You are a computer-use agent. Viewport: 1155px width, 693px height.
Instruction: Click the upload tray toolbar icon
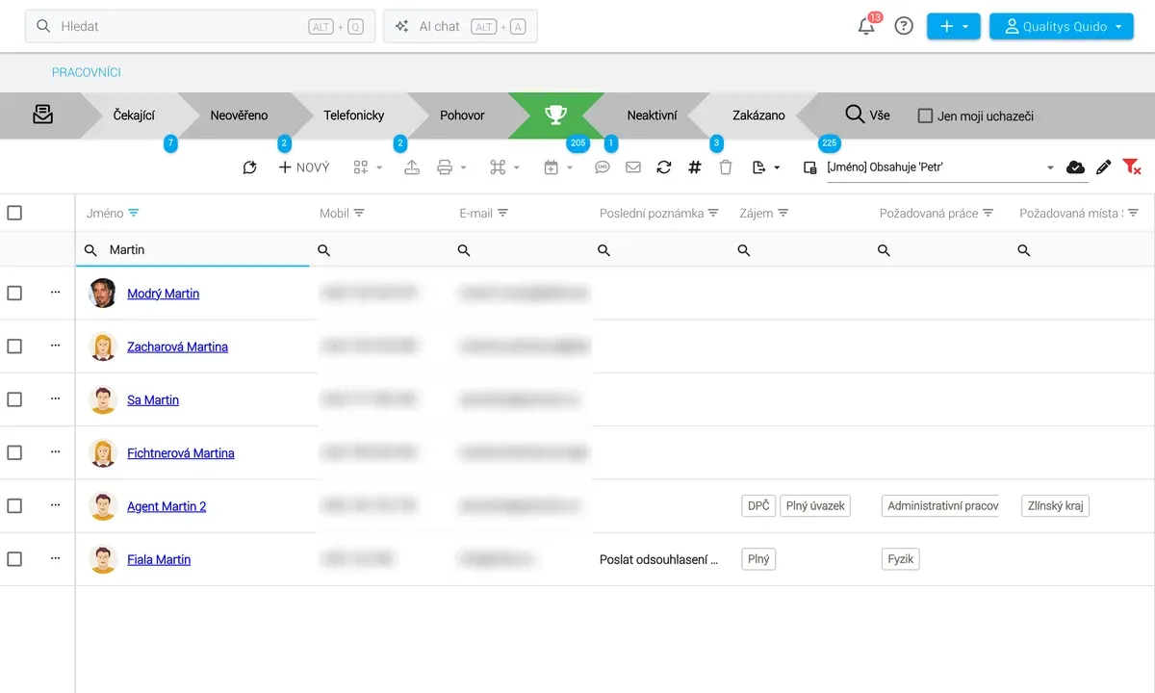(412, 167)
